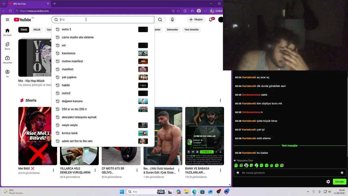
Task: Open the weather widget showing 29°C
Action: pyautogui.click(x=14, y=192)
